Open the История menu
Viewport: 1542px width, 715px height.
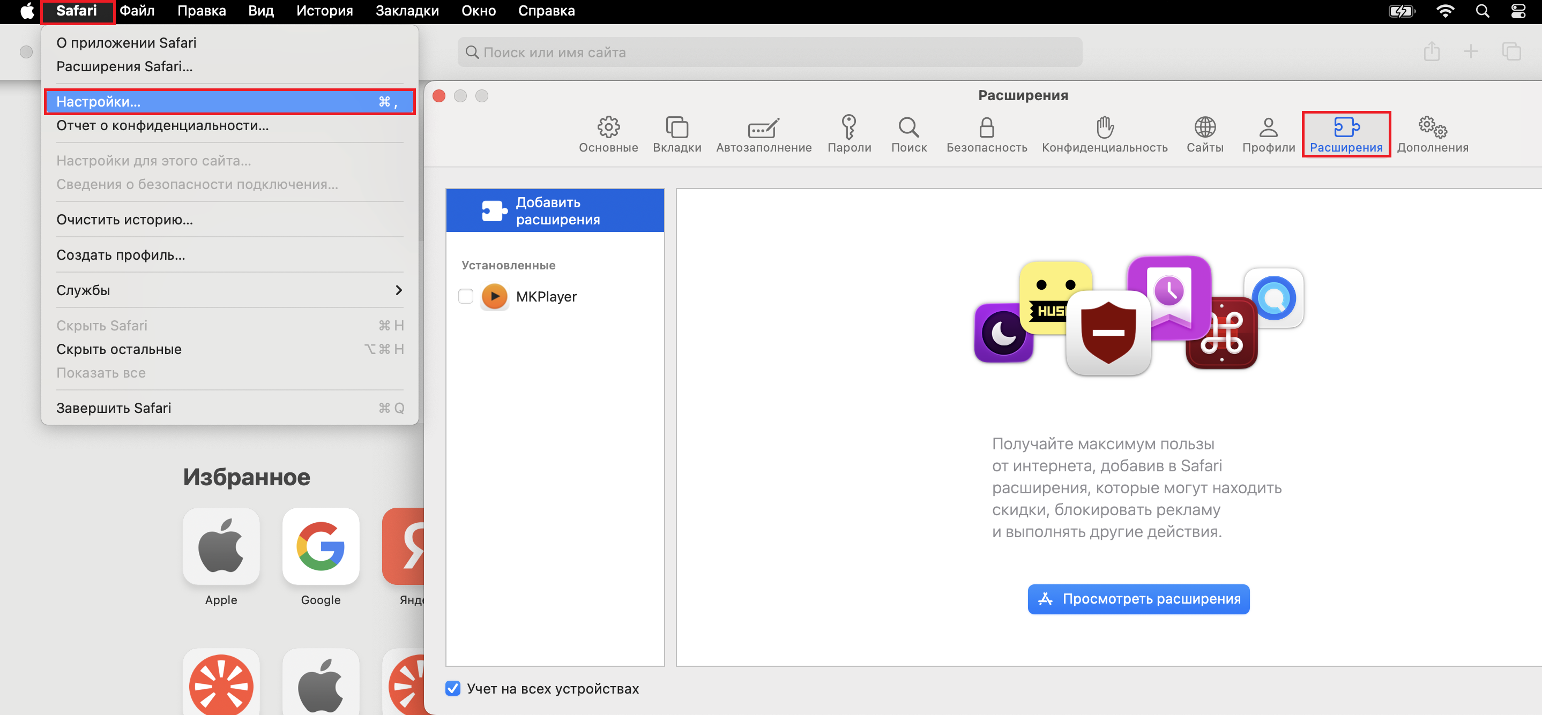(x=324, y=11)
